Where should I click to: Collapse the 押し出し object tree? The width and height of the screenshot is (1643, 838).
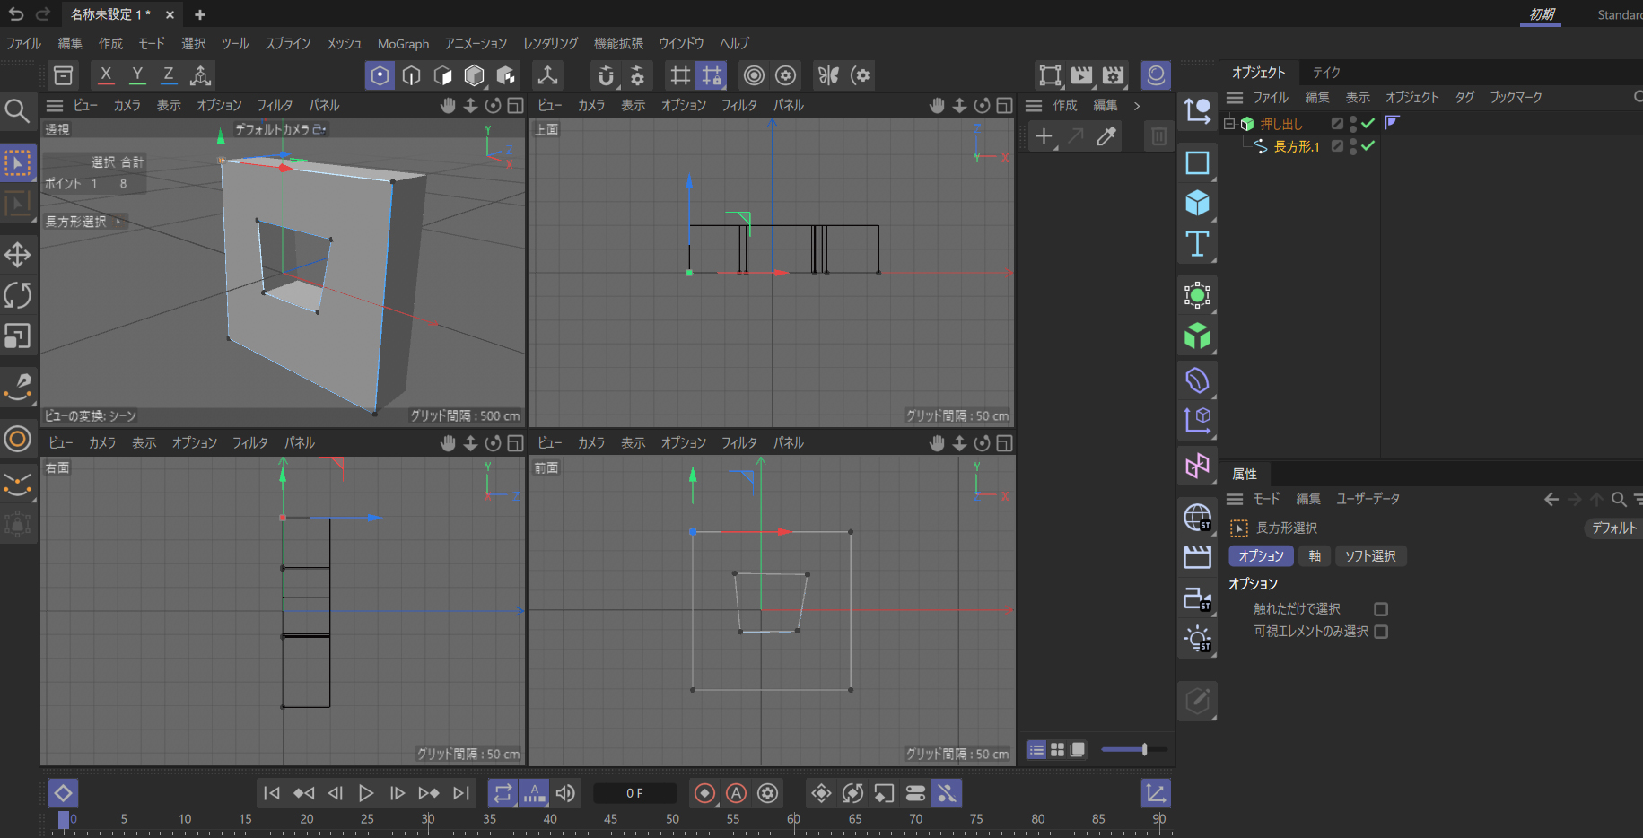pos(1229,124)
